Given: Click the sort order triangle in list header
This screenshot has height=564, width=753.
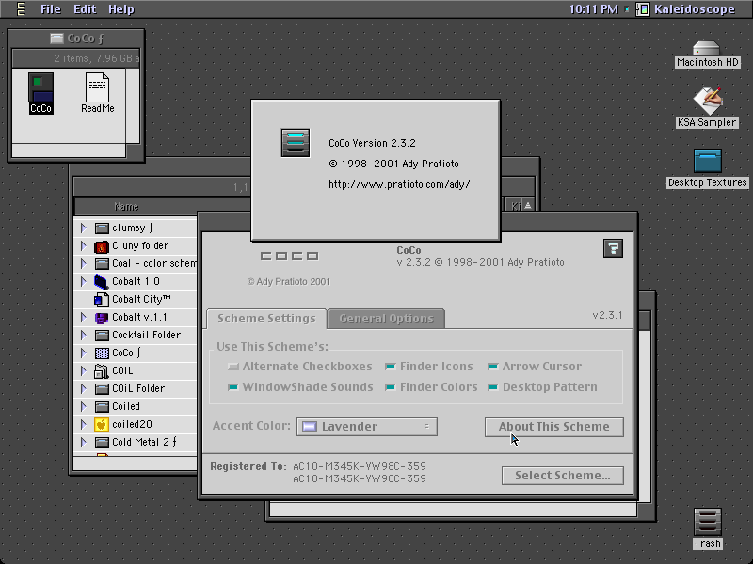Looking at the screenshot, I should [x=528, y=206].
